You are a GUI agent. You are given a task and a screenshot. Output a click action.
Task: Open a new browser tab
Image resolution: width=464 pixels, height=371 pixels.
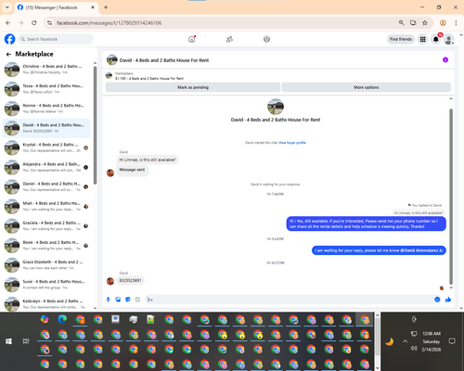point(106,7)
